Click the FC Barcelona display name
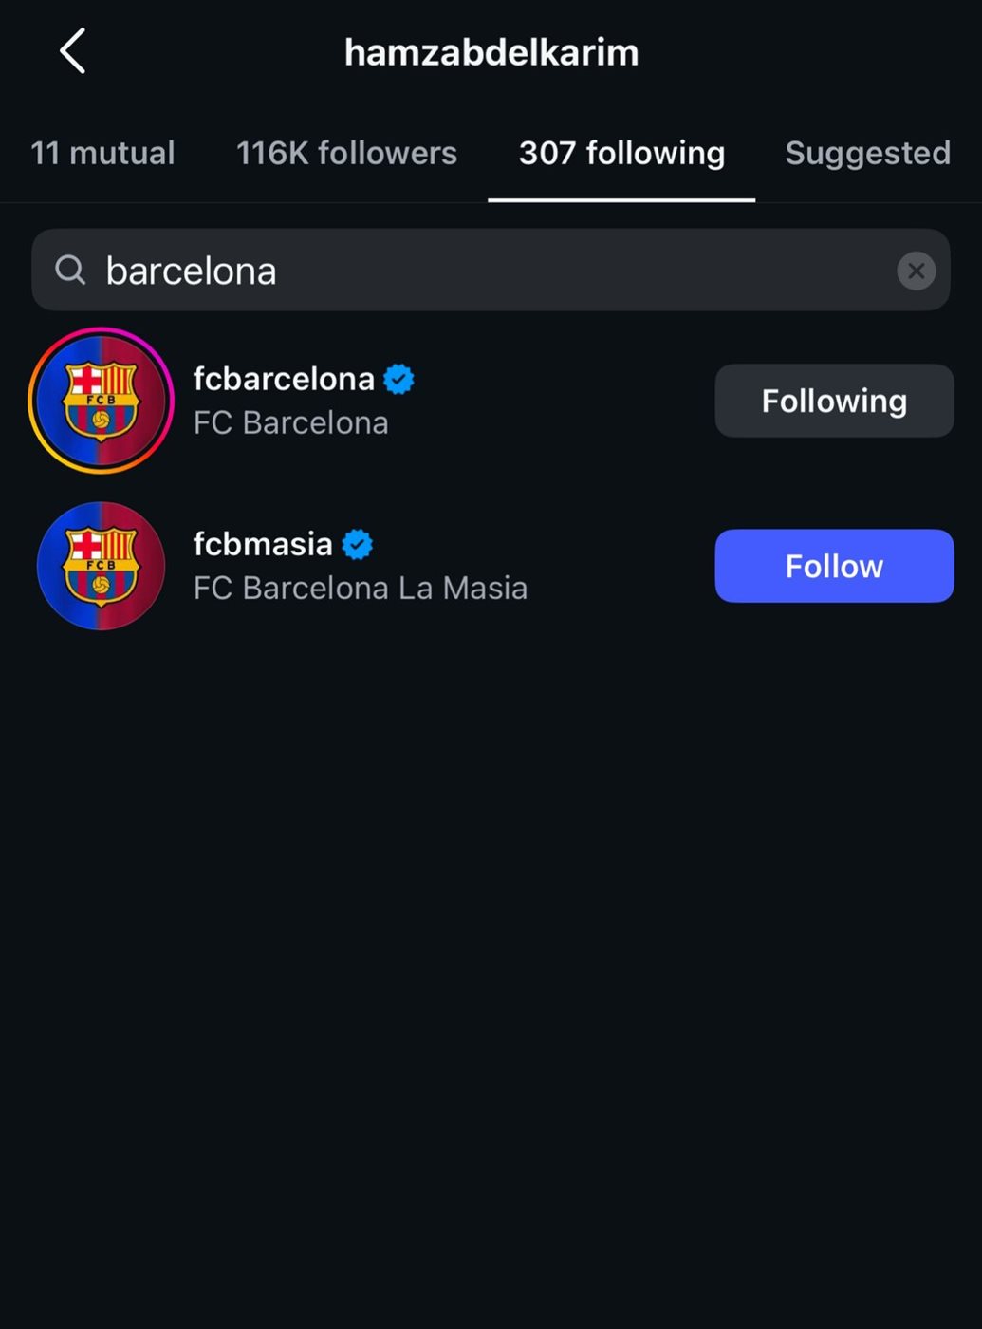982x1329 pixels. click(x=290, y=422)
